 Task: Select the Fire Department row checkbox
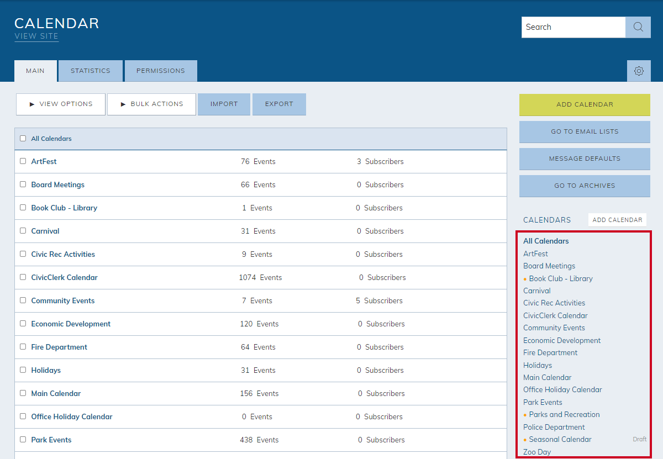(x=23, y=347)
